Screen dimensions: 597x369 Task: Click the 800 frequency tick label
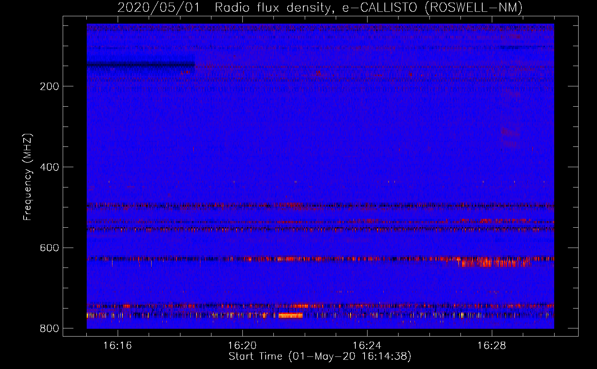point(49,328)
